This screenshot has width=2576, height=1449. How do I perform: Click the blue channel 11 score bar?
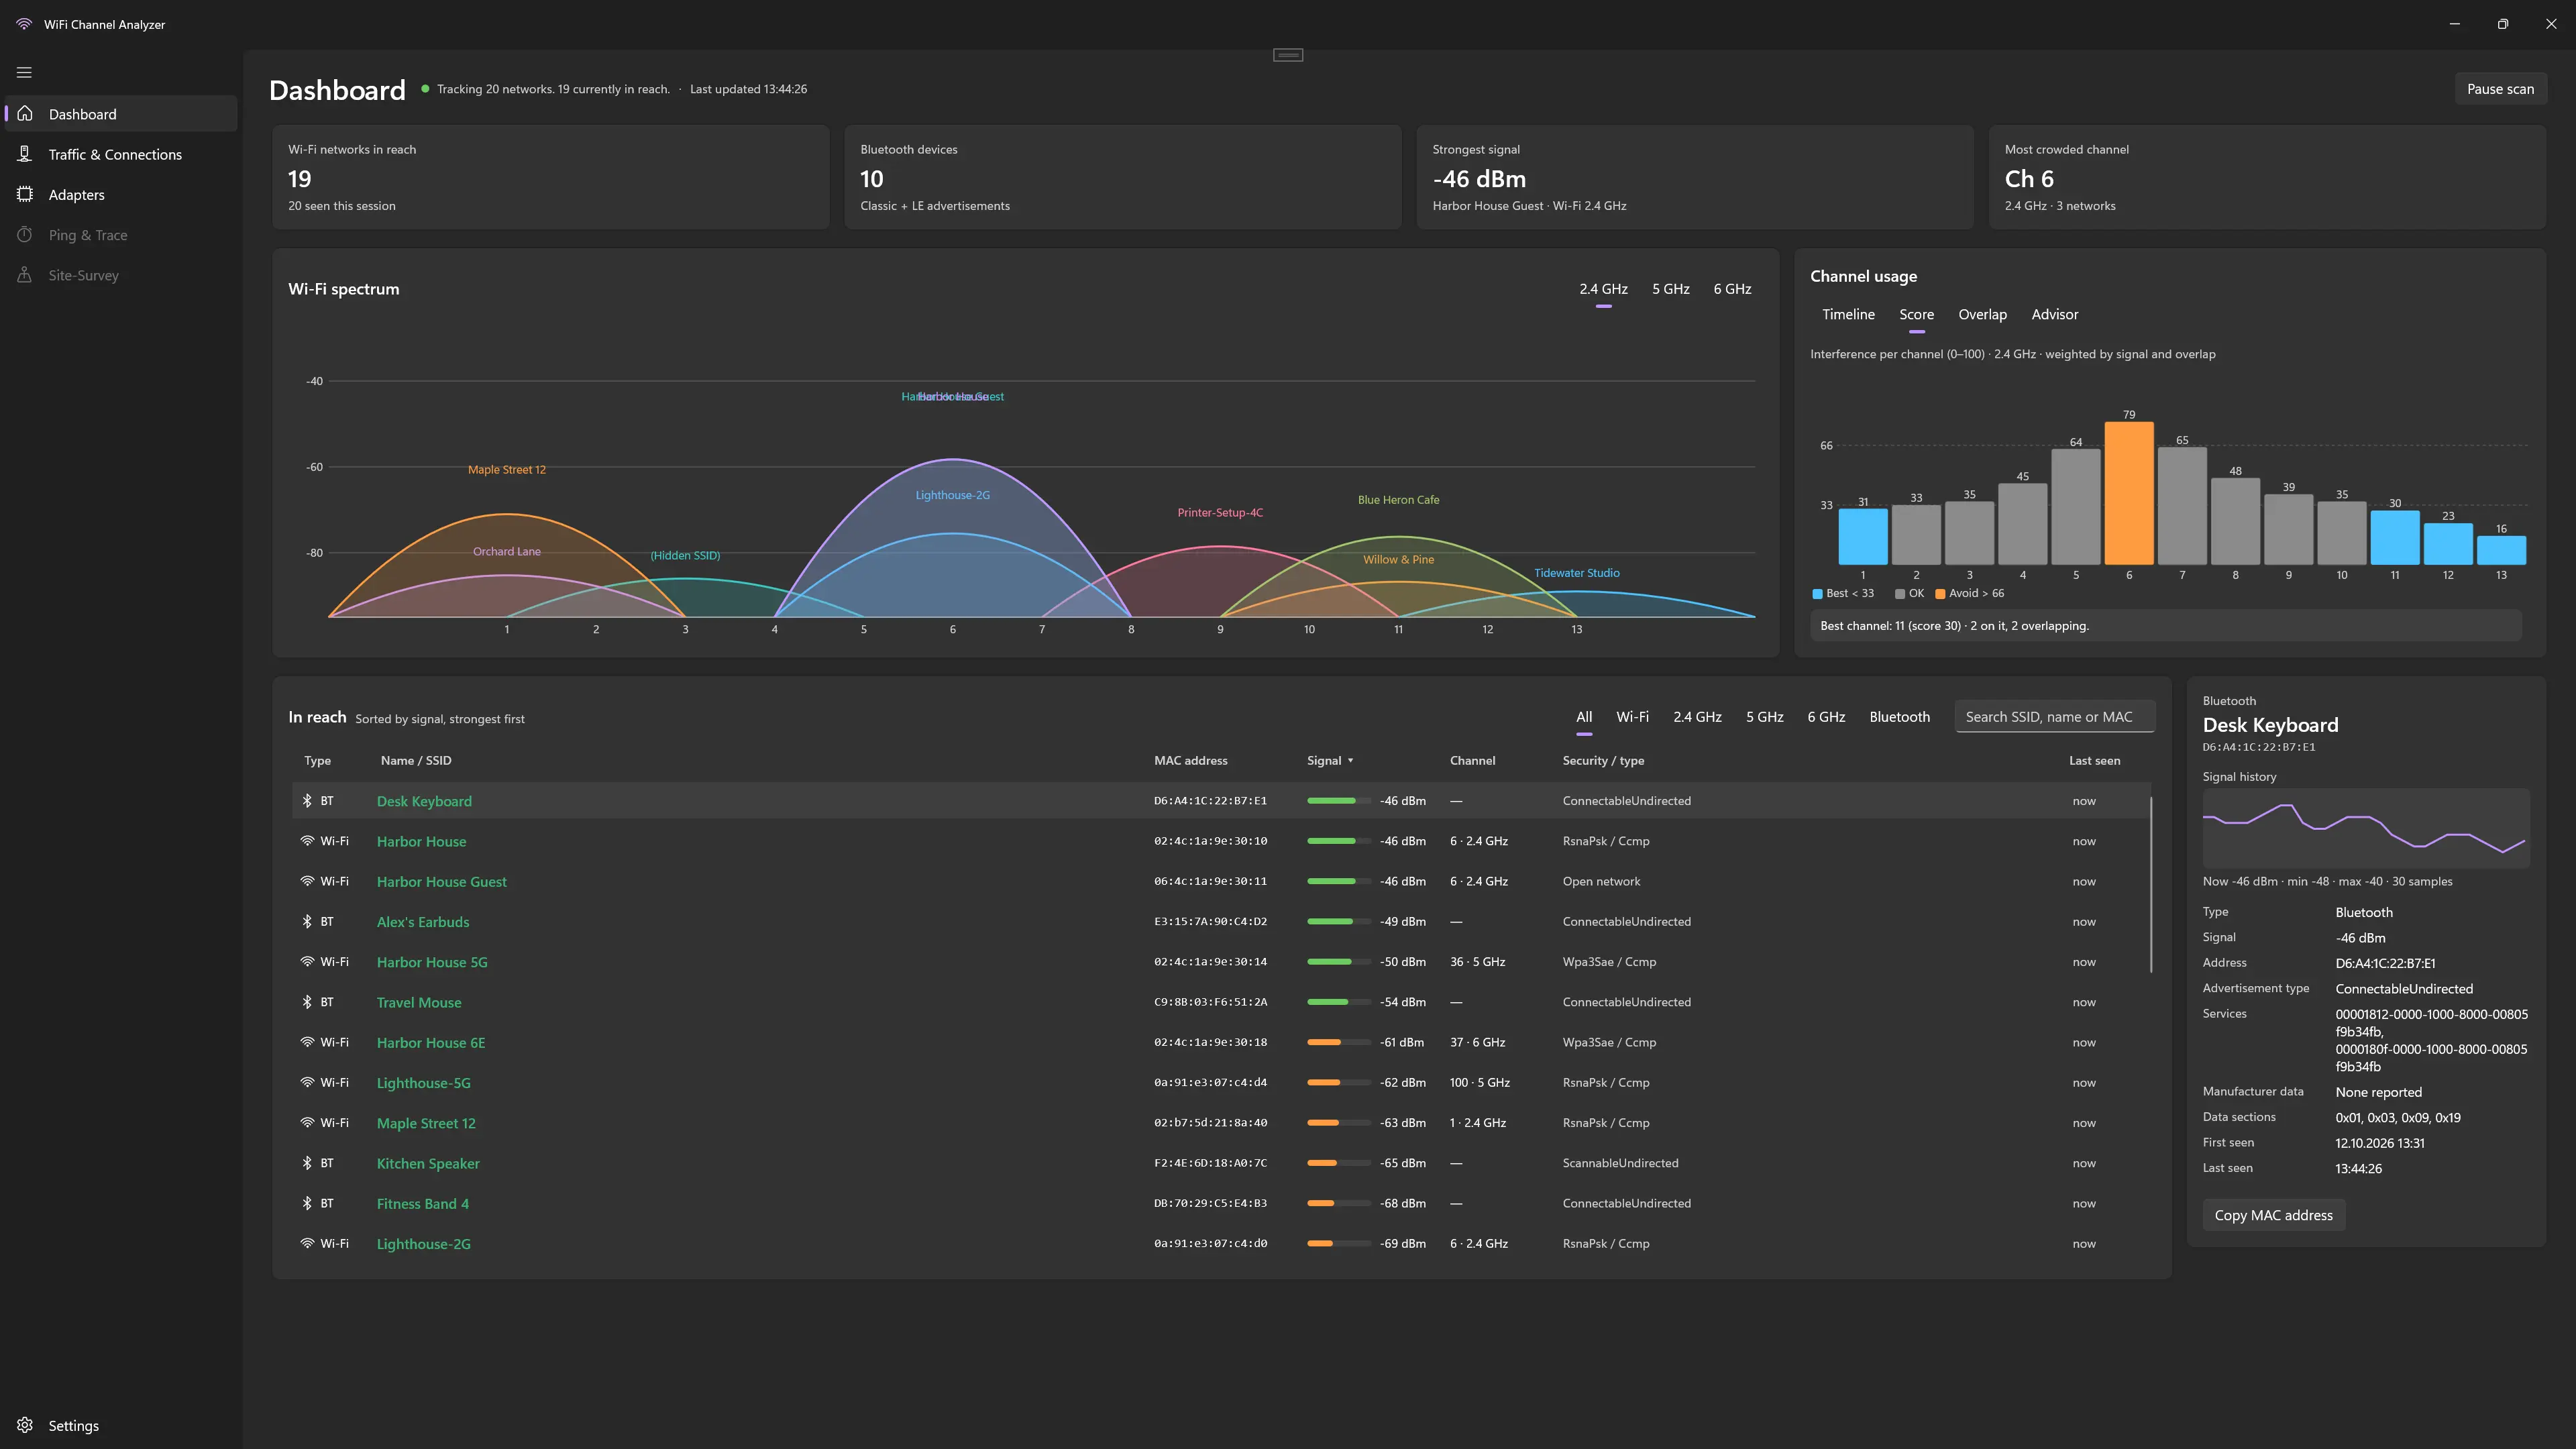coord(2395,538)
